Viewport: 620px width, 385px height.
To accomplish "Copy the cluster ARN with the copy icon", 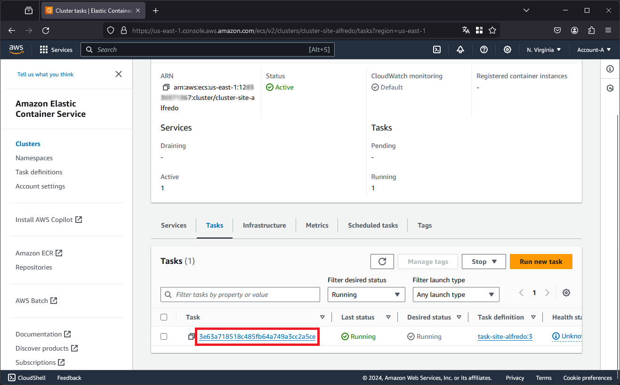I will [166, 87].
